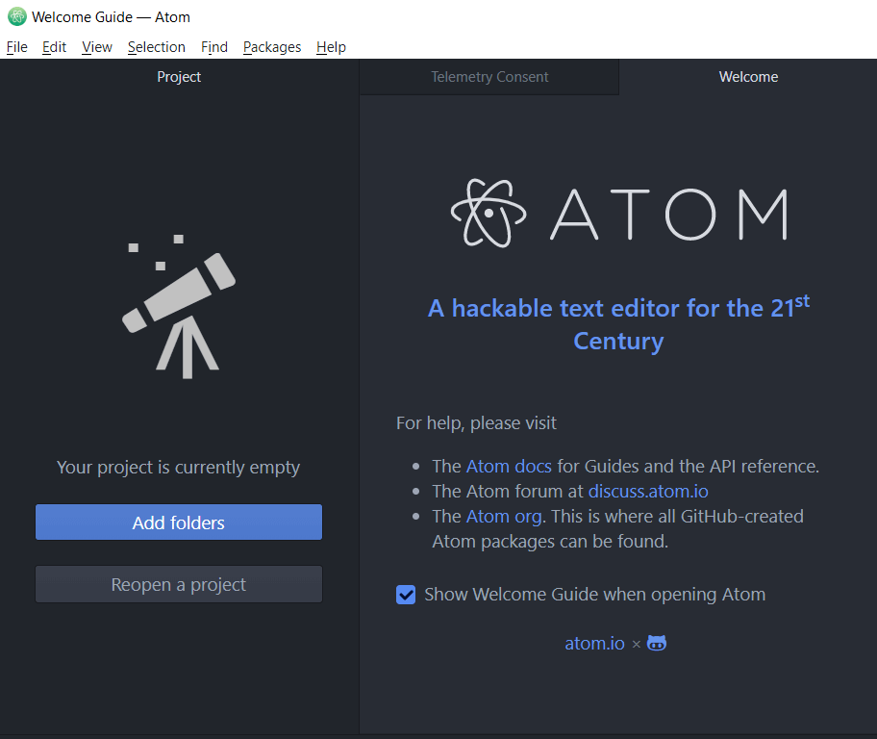The height and width of the screenshot is (739, 877).
Task: Uncheck Show Welcome Guide when opening Atom
Action: pyautogui.click(x=406, y=595)
